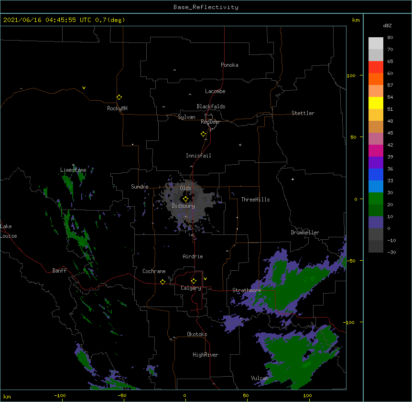Select the green 20-30 dBZ legend swatch

click(x=376, y=199)
